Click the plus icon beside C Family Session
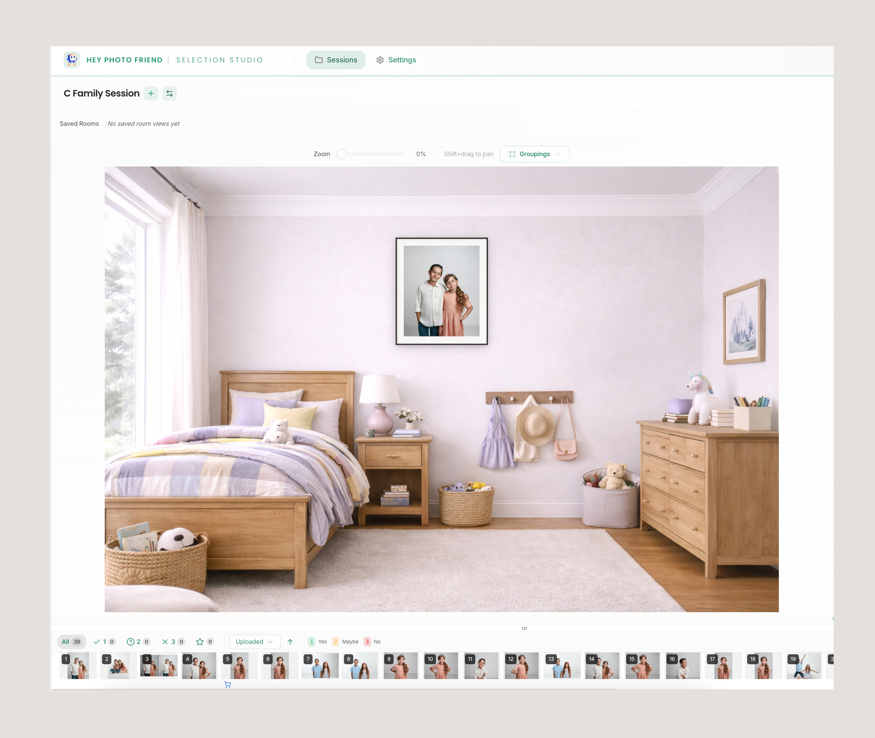 pyautogui.click(x=151, y=93)
